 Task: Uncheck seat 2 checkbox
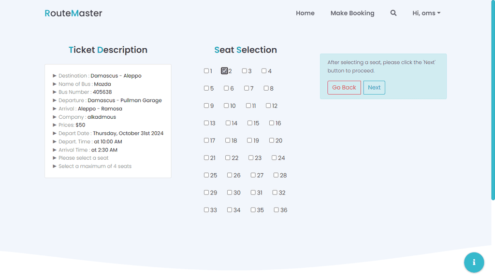[x=224, y=71]
